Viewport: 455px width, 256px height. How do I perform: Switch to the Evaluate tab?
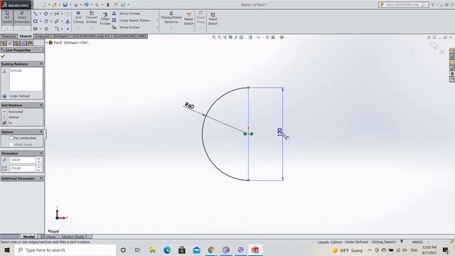(43, 36)
